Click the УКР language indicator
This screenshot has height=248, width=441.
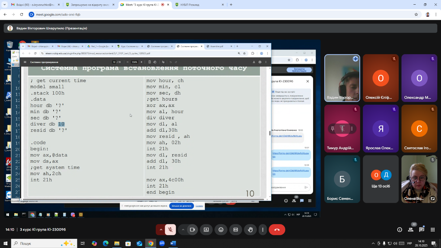click(x=409, y=243)
